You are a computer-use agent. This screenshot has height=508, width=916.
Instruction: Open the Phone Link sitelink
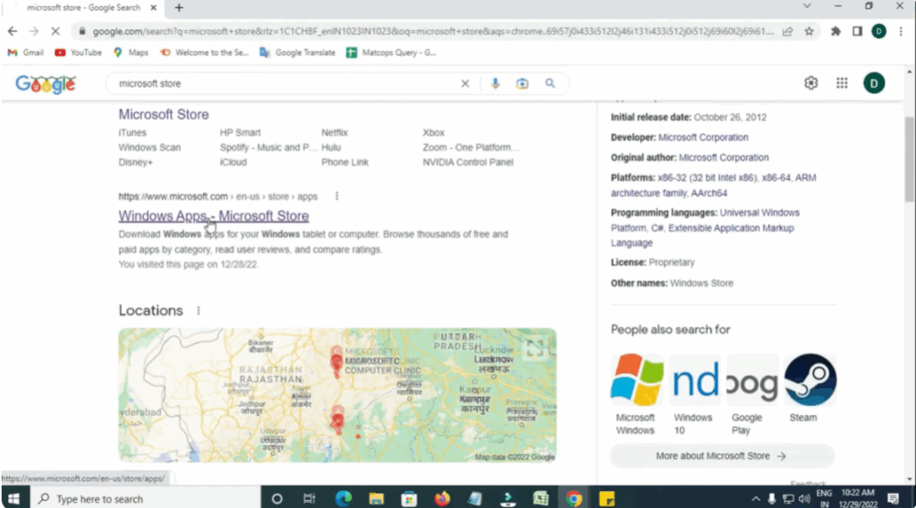[344, 162]
